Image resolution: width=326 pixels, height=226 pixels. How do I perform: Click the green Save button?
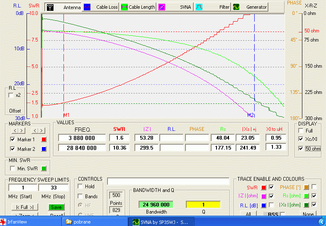point(56,207)
